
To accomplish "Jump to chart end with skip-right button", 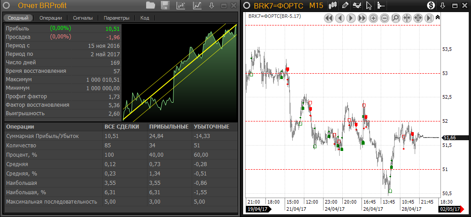I will [429, 18].
